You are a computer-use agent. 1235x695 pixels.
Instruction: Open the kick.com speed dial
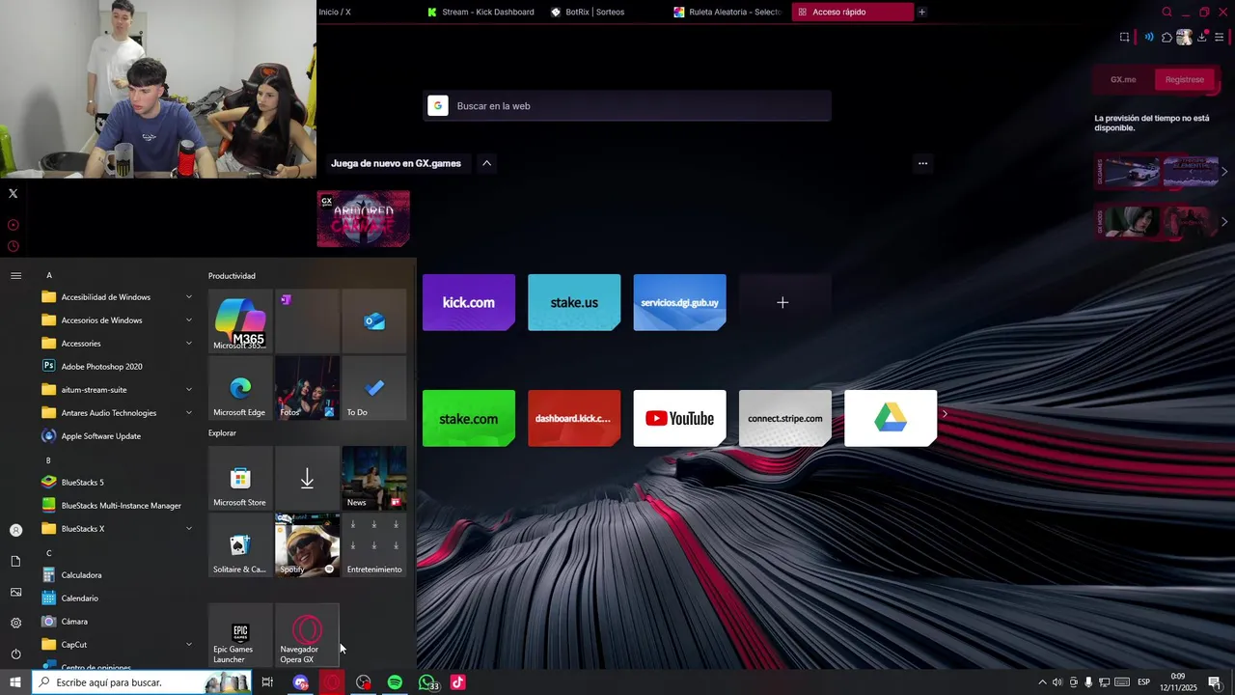tap(469, 302)
